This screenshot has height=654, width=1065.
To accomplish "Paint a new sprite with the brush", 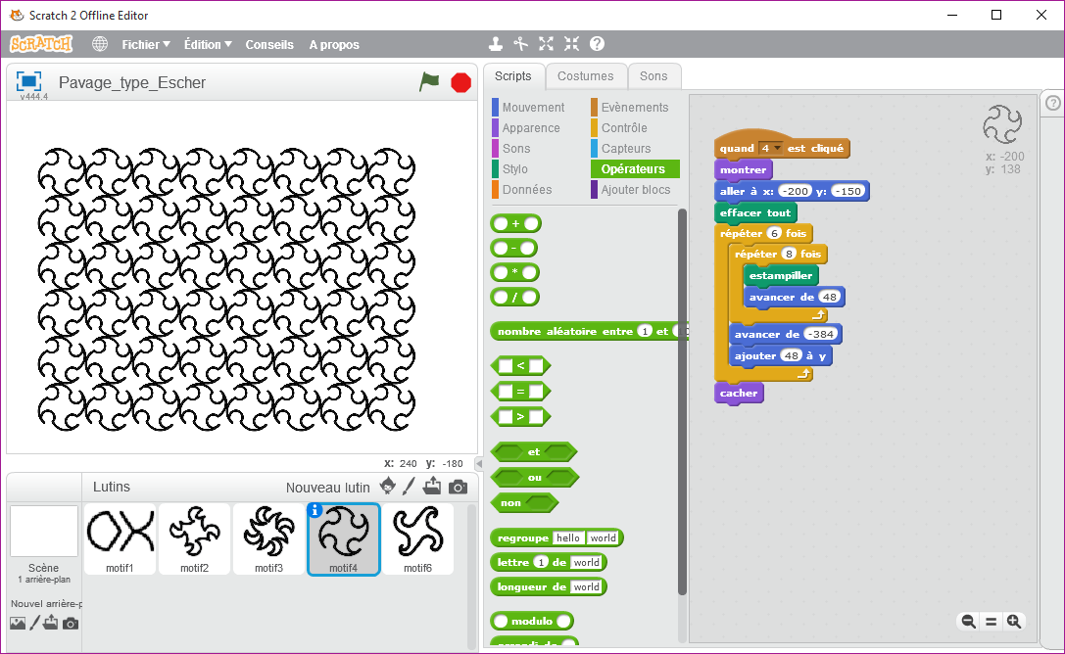I will tap(410, 487).
